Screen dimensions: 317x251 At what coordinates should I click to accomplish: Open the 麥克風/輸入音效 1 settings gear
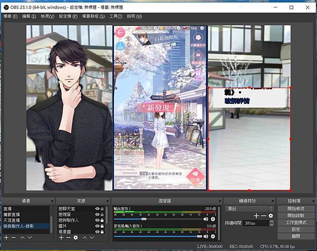213,236
